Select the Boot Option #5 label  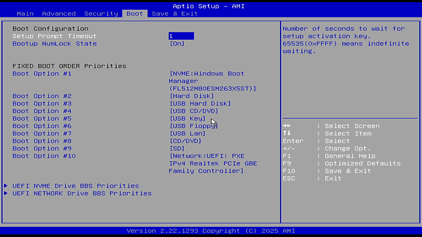click(42, 118)
